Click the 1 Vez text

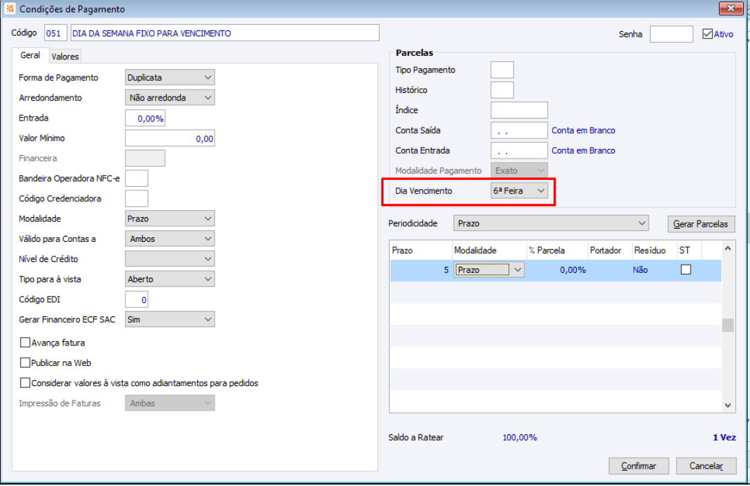pyautogui.click(x=724, y=437)
